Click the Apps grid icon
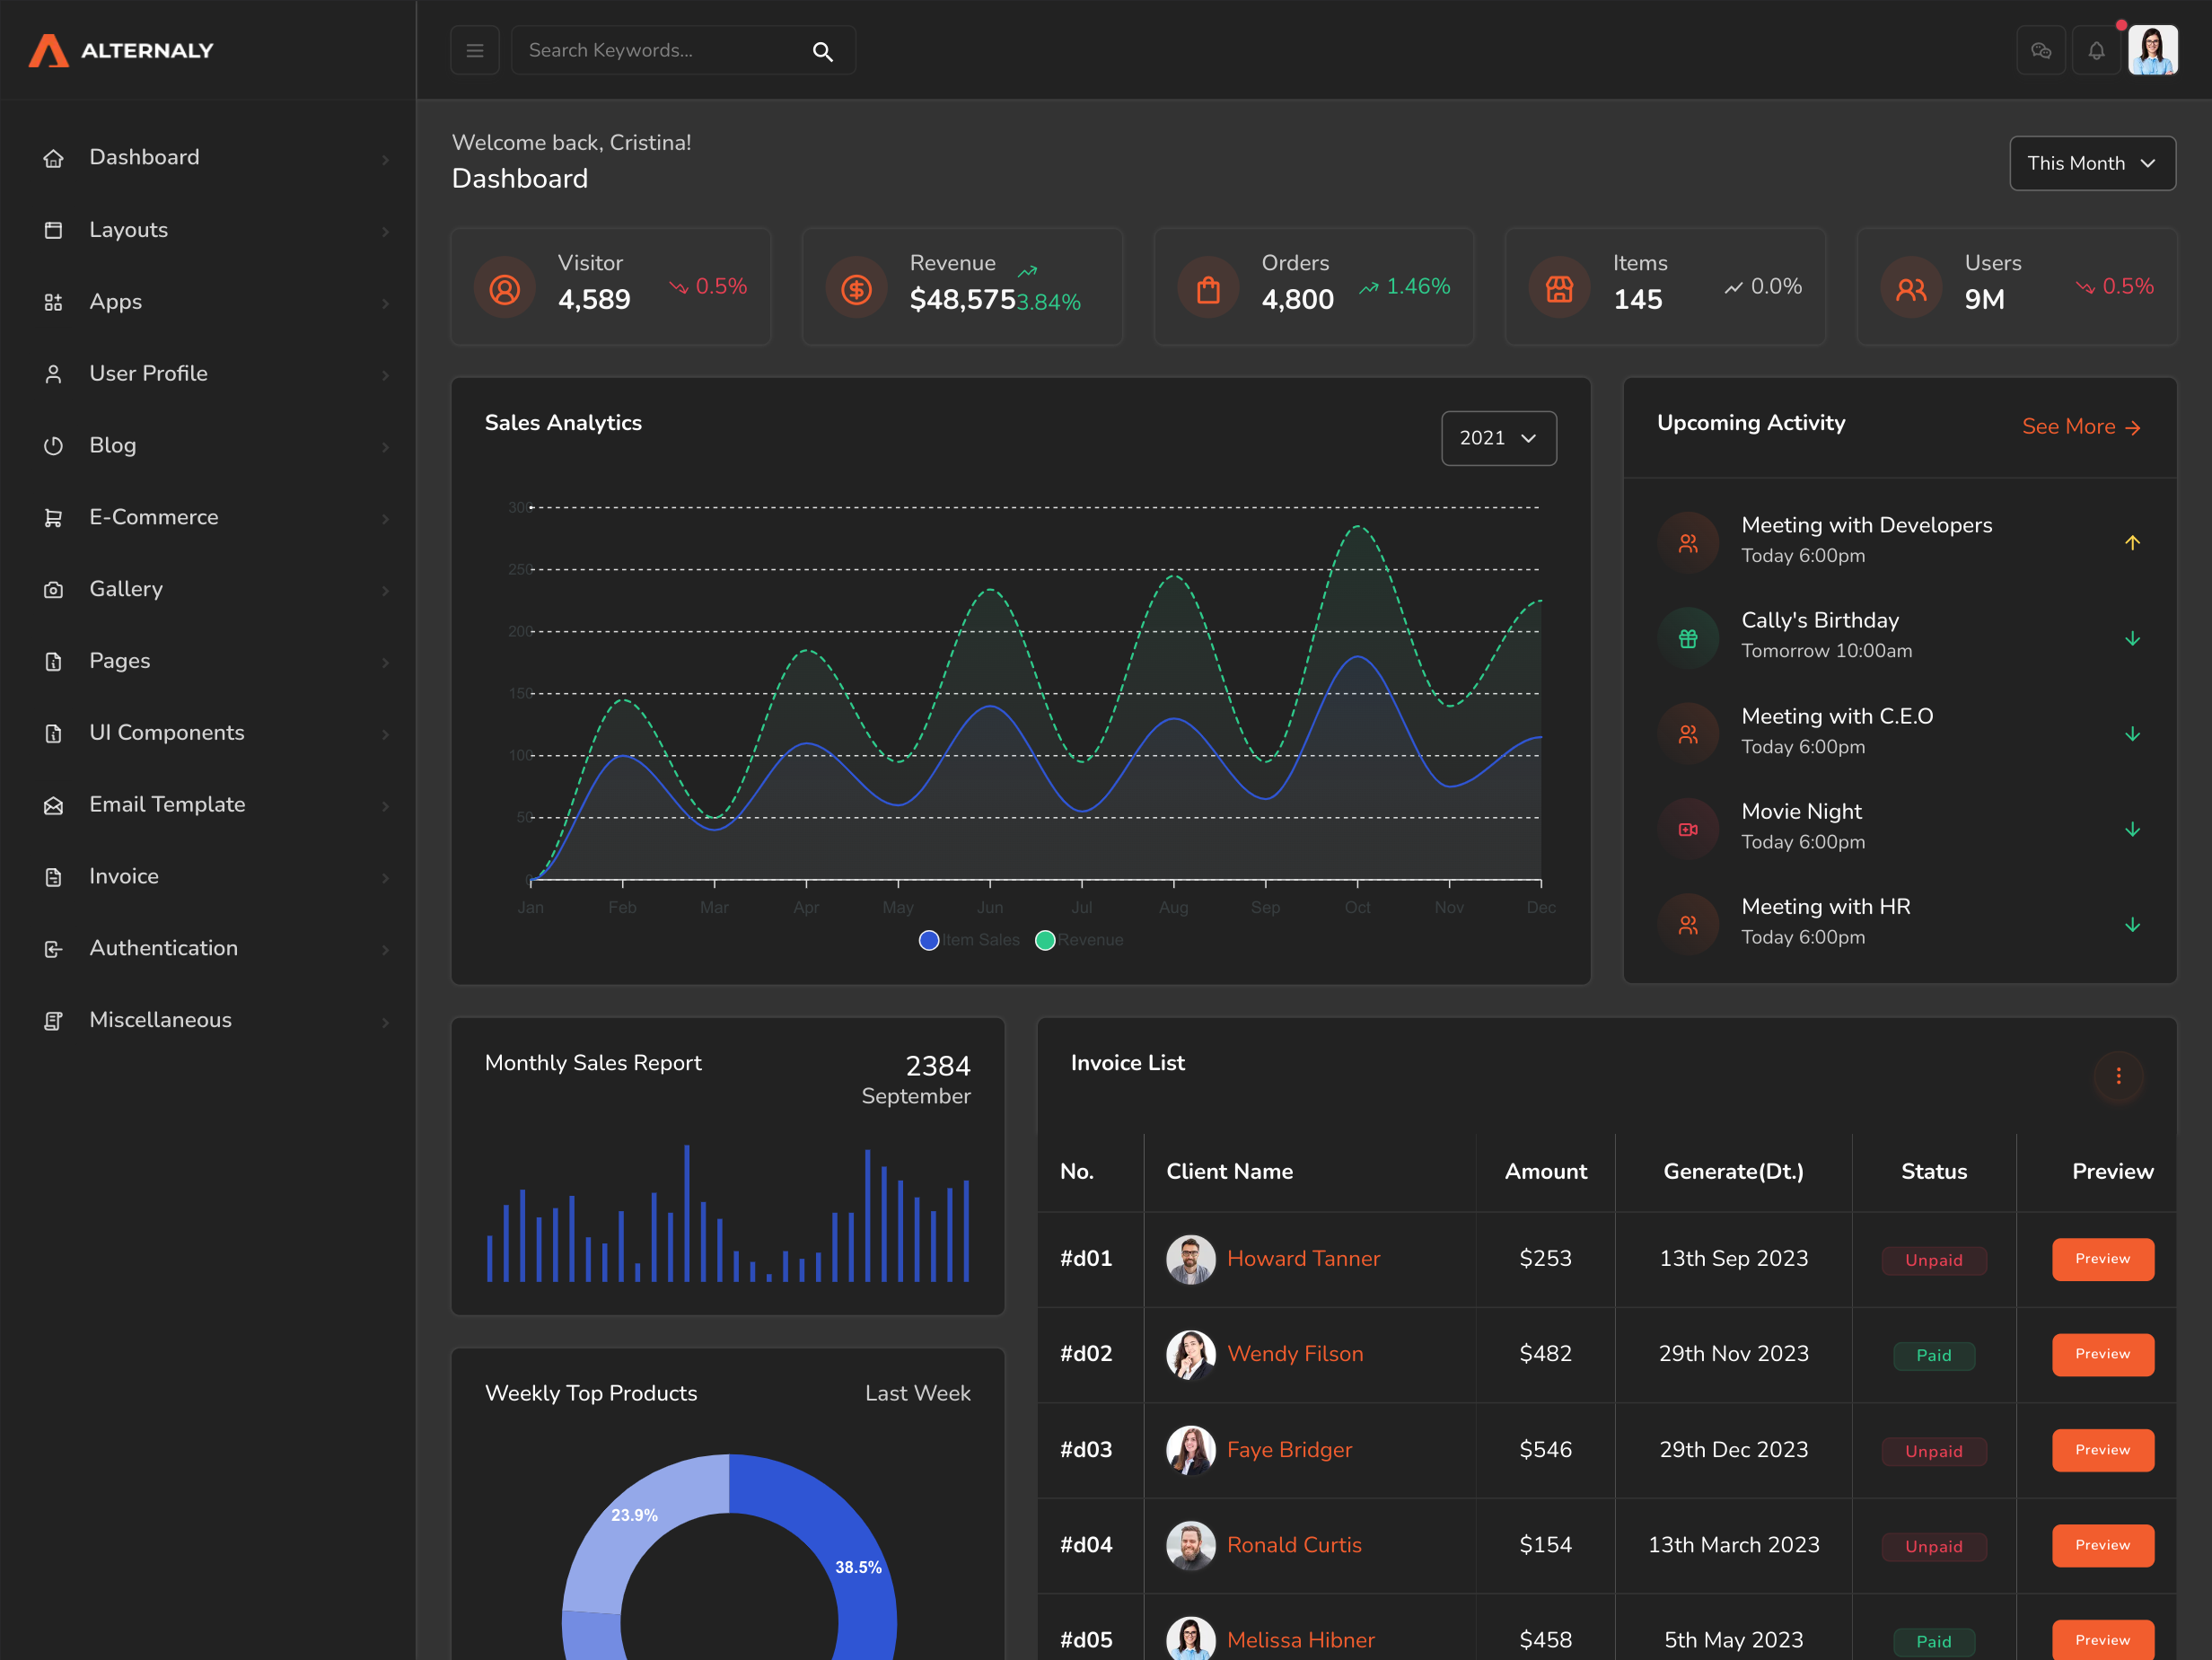2212x1660 pixels. click(x=54, y=302)
